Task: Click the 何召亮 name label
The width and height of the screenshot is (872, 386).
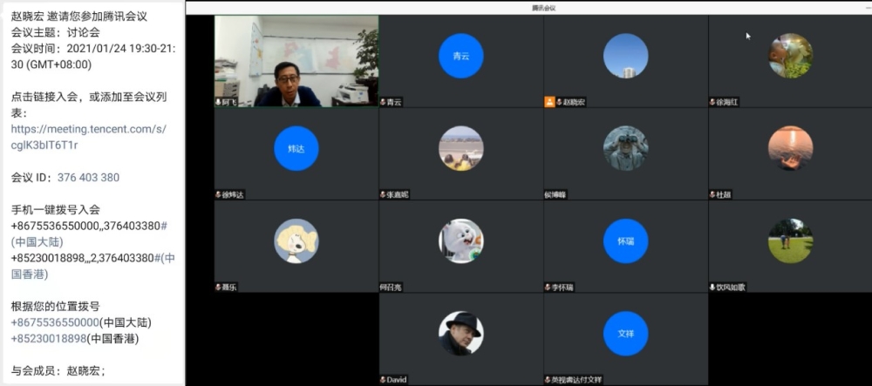Action: click(x=391, y=288)
